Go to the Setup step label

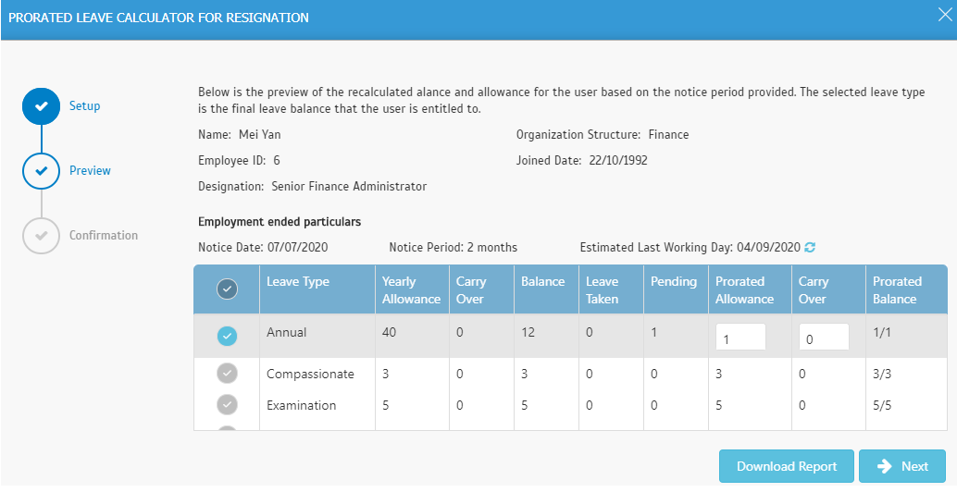click(x=85, y=106)
